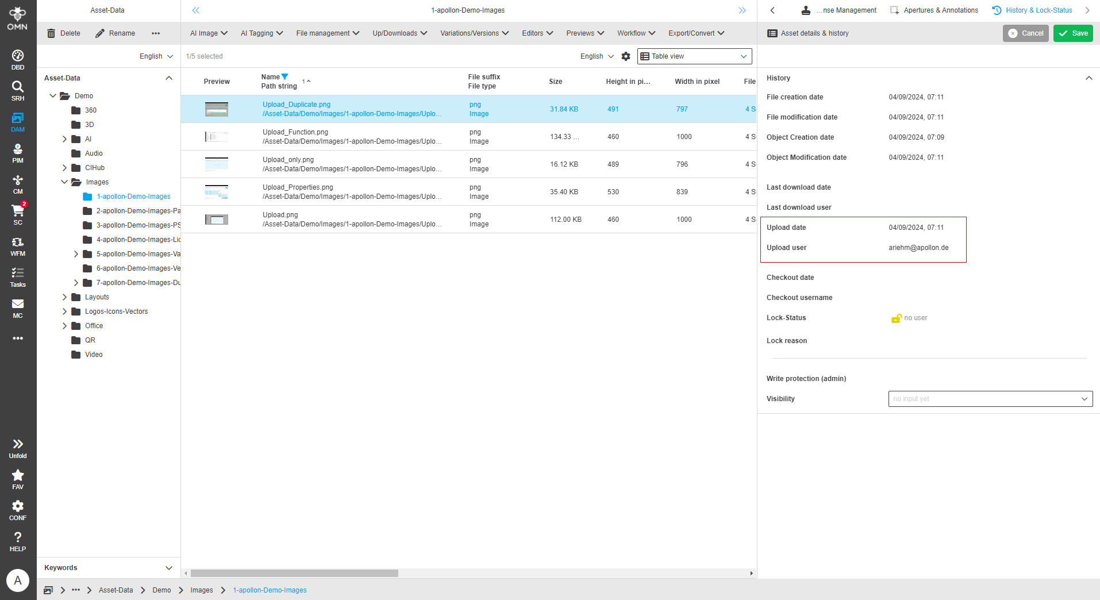Viewport: 1100px width, 600px height.
Task: Open the shopping cart SC icon
Action: (18, 214)
